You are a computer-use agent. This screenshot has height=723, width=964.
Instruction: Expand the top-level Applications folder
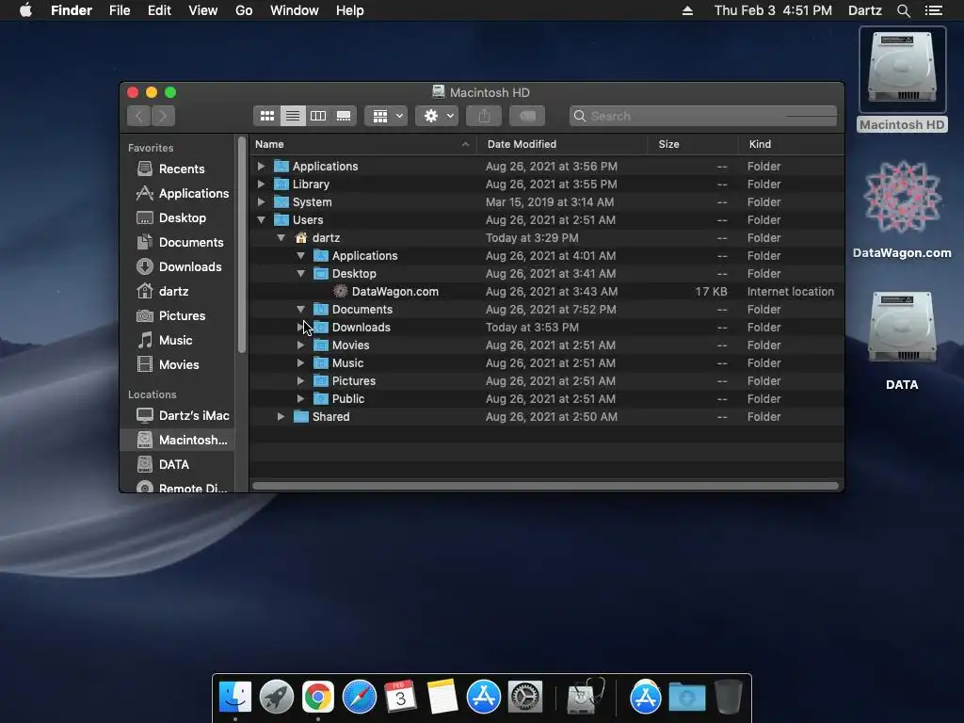pos(261,166)
